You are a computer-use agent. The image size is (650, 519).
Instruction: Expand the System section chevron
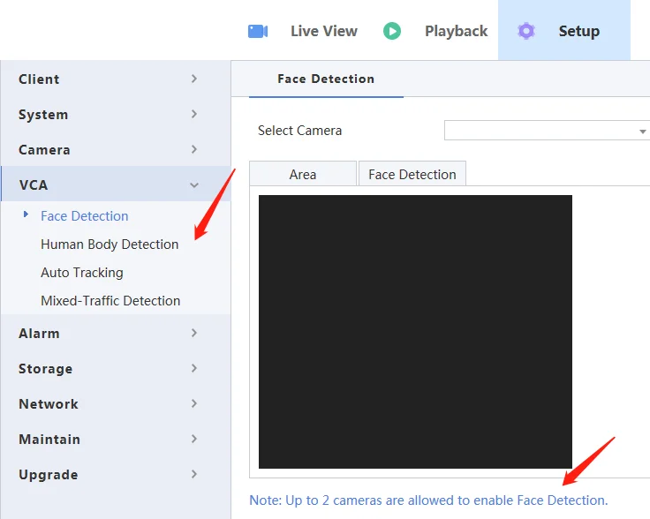[194, 114]
